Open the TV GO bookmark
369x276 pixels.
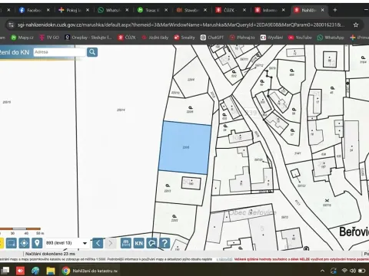pos(49,38)
